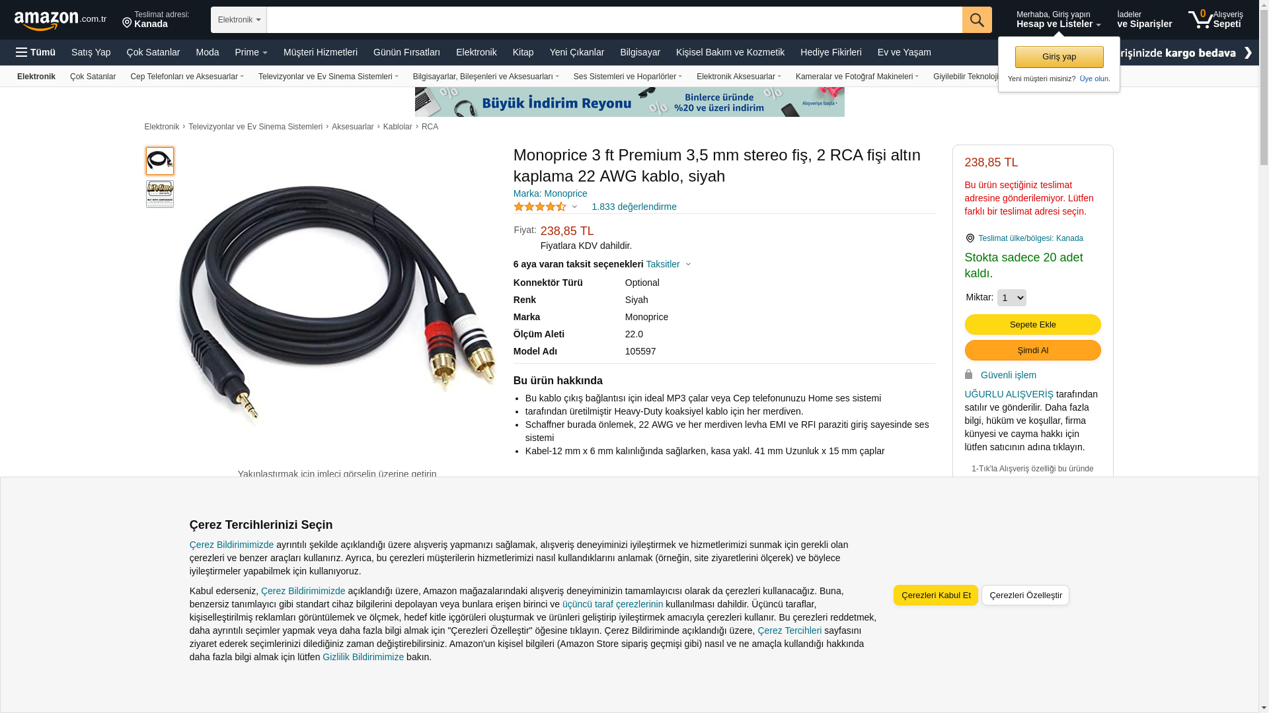
Task: Open the Moda navigation item
Action: (x=208, y=52)
